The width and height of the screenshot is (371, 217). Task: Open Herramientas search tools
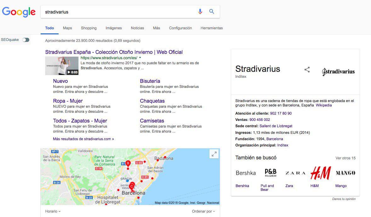212,28
